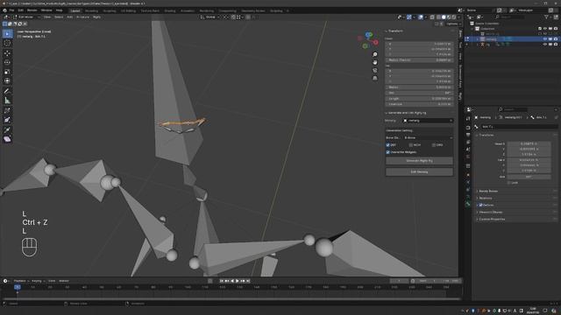561x315 pixels.
Task: Select the Roll tool
Action: point(7,110)
